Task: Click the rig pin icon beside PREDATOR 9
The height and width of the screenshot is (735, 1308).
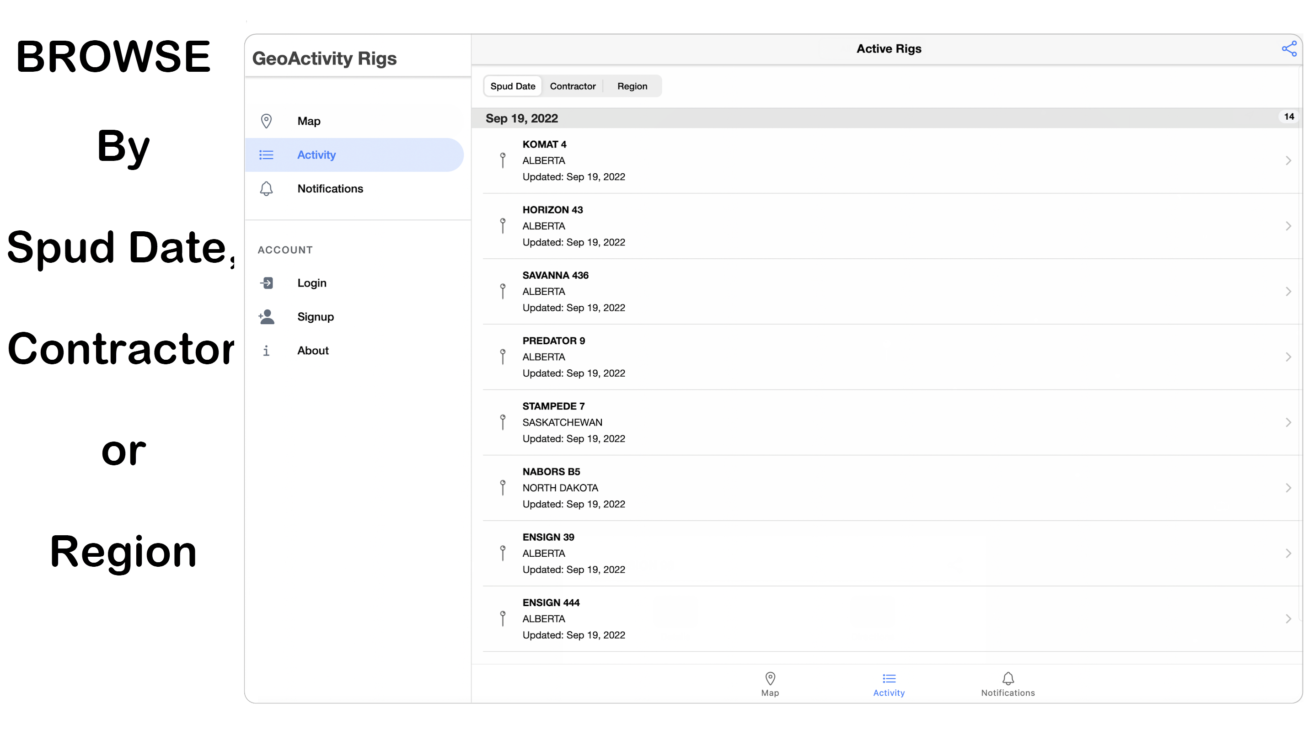Action: (503, 357)
